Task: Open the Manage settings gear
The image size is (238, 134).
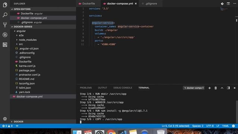Action: 5,119
